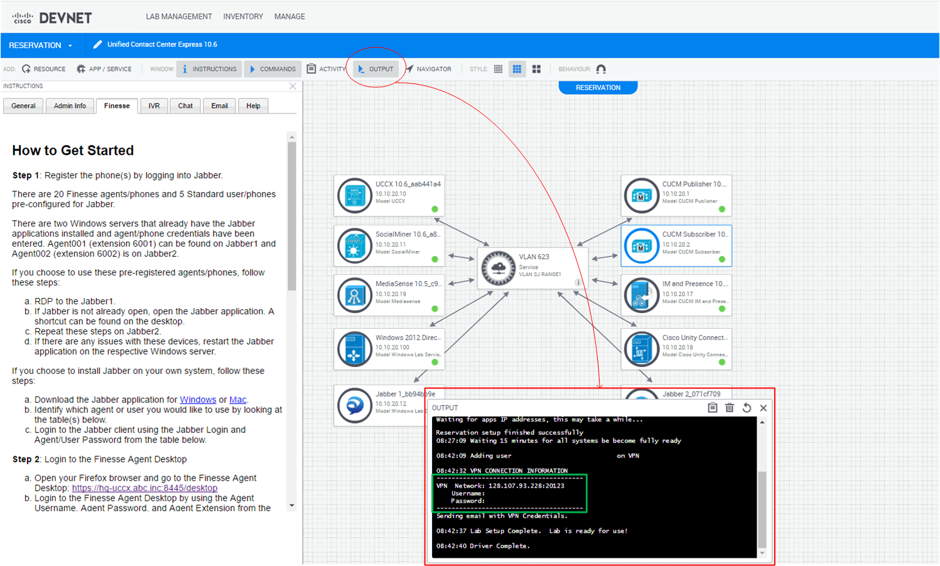Click the Instructions panel scrollbar thumb
940x566 pixels.
pos(292,216)
